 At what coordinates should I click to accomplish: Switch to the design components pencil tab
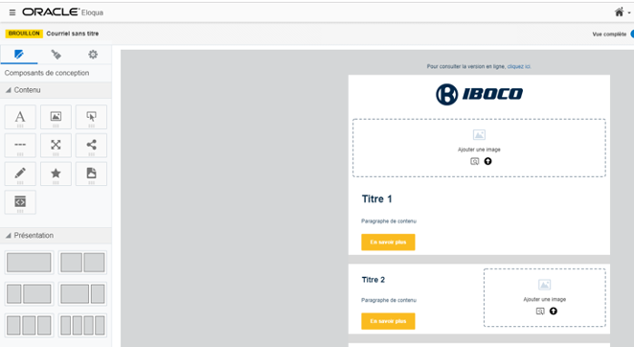pyautogui.click(x=19, y=55)
